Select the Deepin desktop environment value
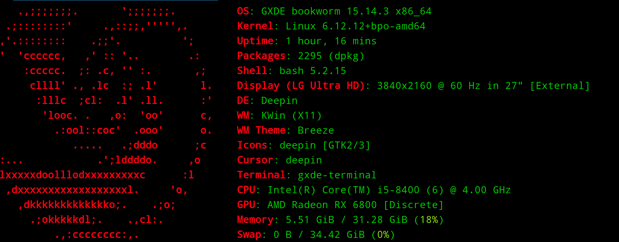Image resolution: width=619 pixels, height=242 pixels. pos(279,101)
